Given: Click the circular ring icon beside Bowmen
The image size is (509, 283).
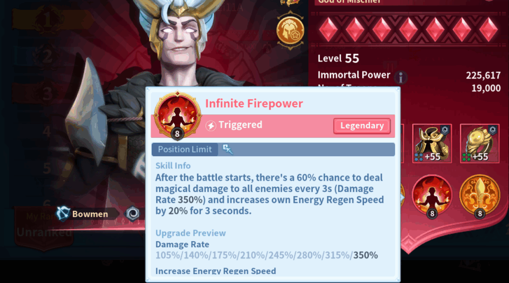Looking at the screenshot, I should pyautogui.click(x=132, y=213).
